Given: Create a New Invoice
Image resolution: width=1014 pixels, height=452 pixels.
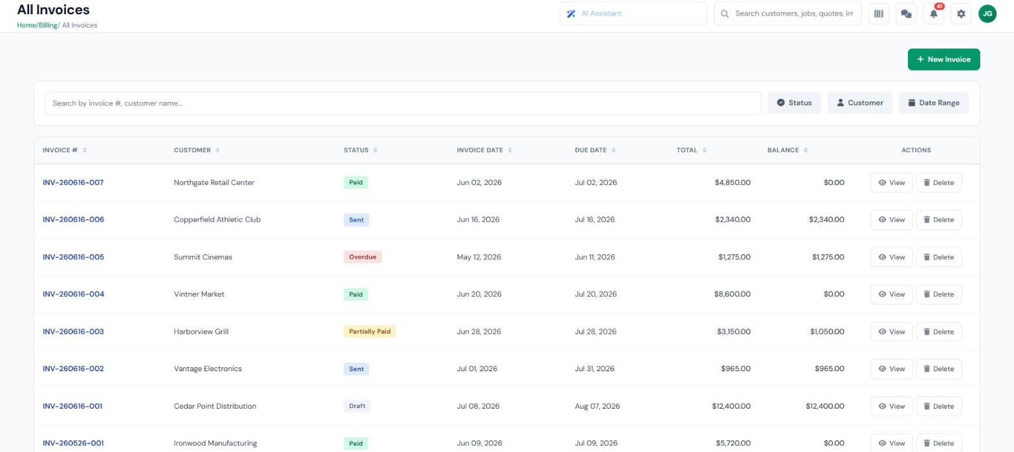Looking at the screenshot, I should [944, 59].
